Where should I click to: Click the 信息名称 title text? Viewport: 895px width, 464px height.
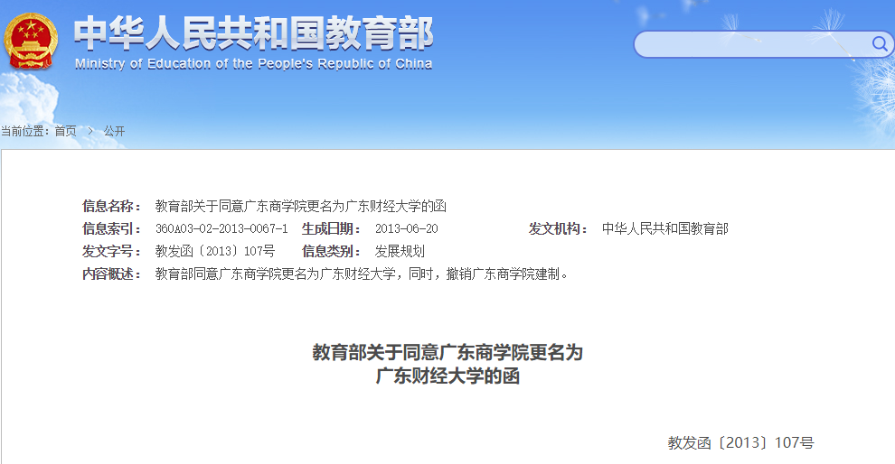pyautogui.click(x=301, y=207)
